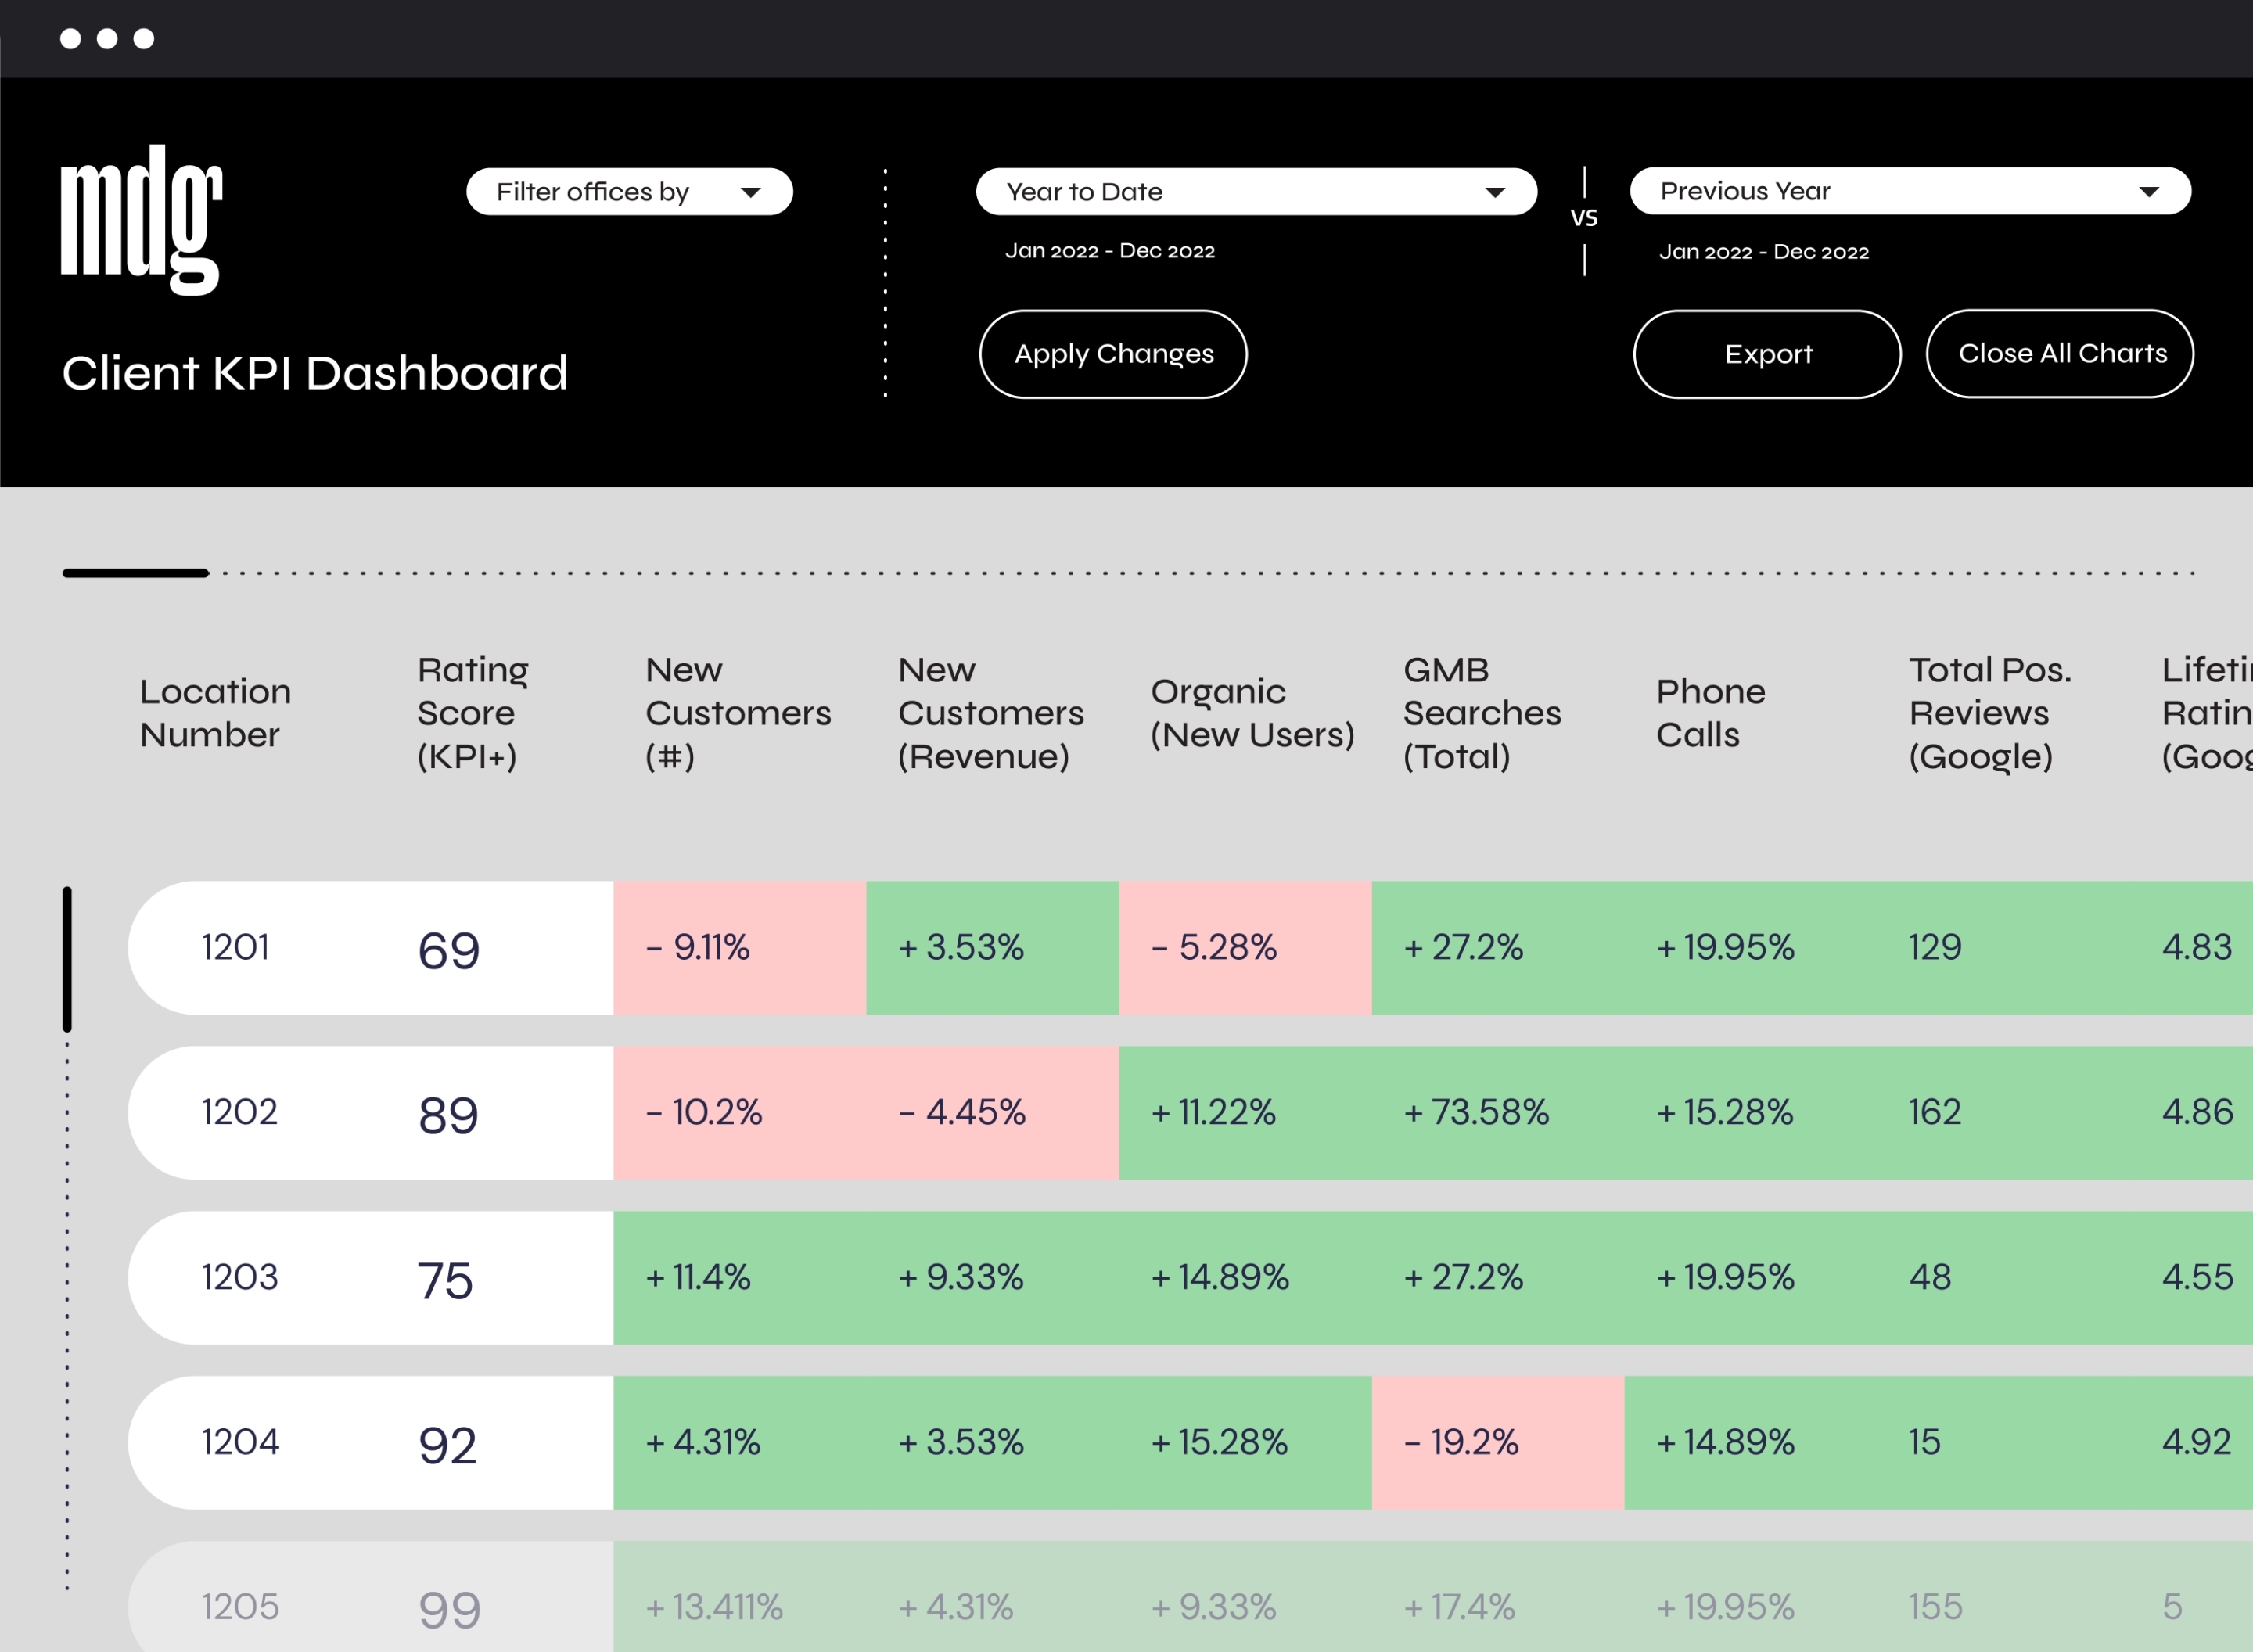Click the + 14.89% organic cell in row 1203
Image resolution: width=2253 pixels, height=1652 pixels.
tap(1245, 1277)
